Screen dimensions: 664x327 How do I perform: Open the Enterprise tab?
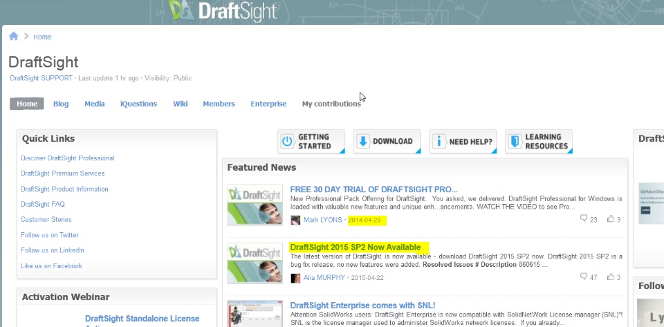coord(268,104)
